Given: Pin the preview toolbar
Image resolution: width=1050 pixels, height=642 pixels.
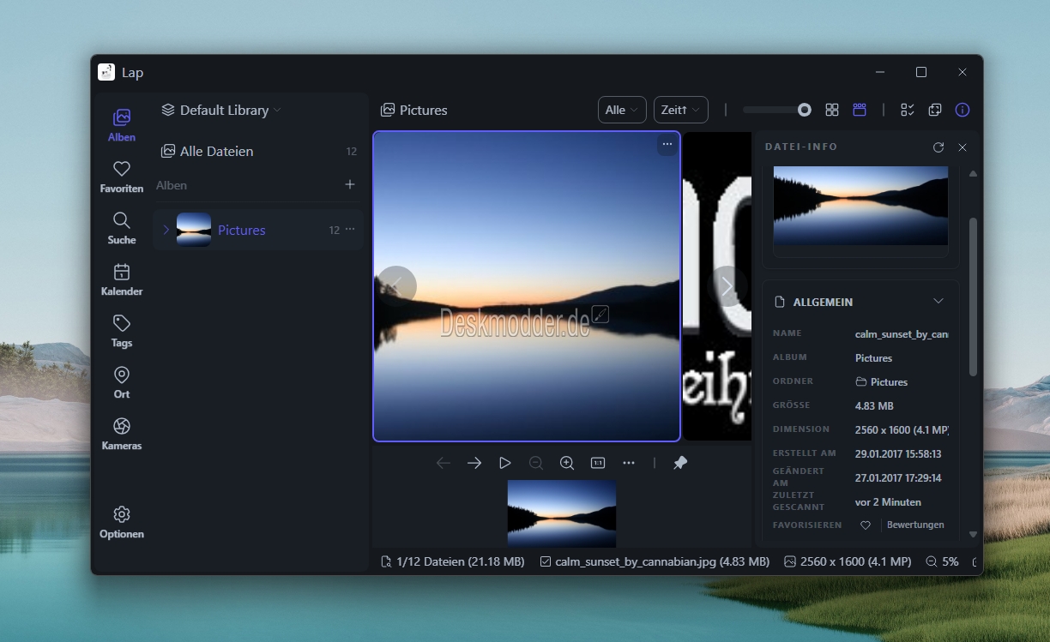Looking at the screenshot, I should 680,463.
